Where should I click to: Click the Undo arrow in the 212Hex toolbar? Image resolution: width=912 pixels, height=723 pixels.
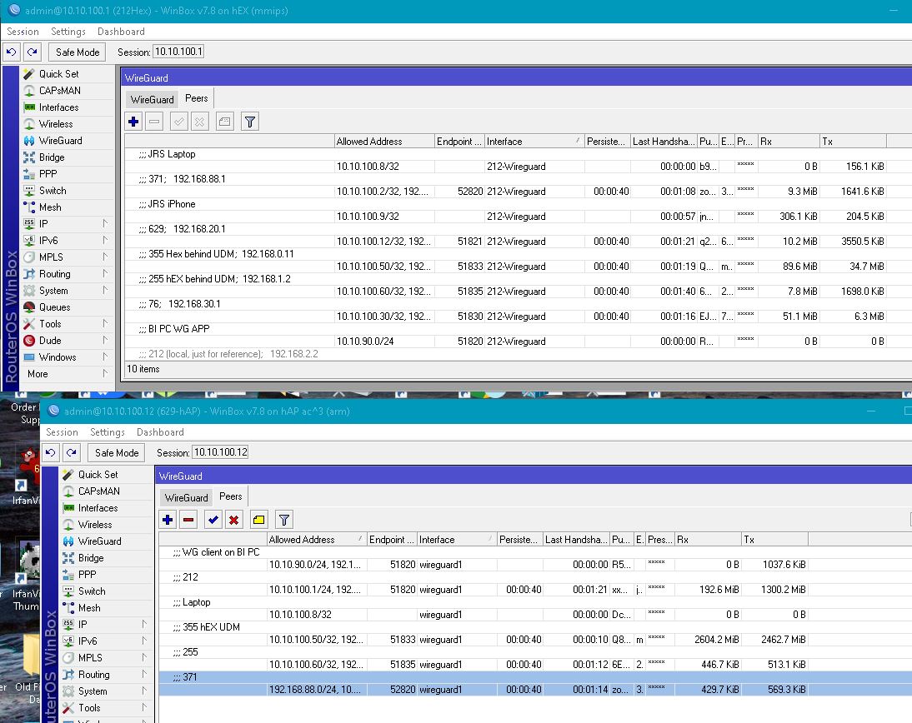click(x=12, y=52)
